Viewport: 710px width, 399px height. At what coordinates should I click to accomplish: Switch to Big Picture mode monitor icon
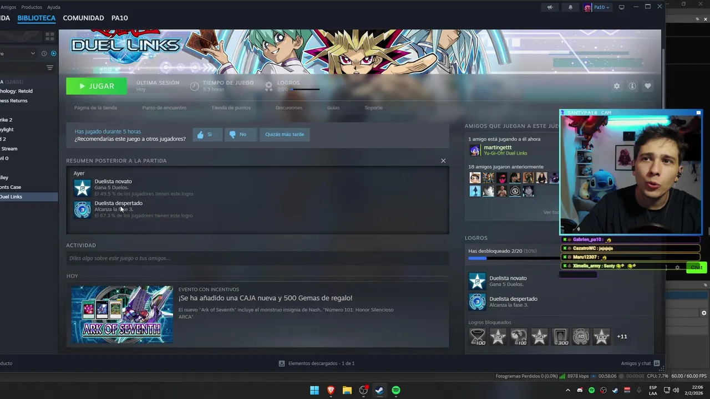622,7
